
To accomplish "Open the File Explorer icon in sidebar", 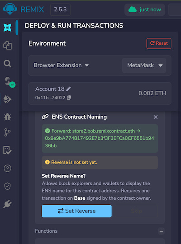I will 8,46.
